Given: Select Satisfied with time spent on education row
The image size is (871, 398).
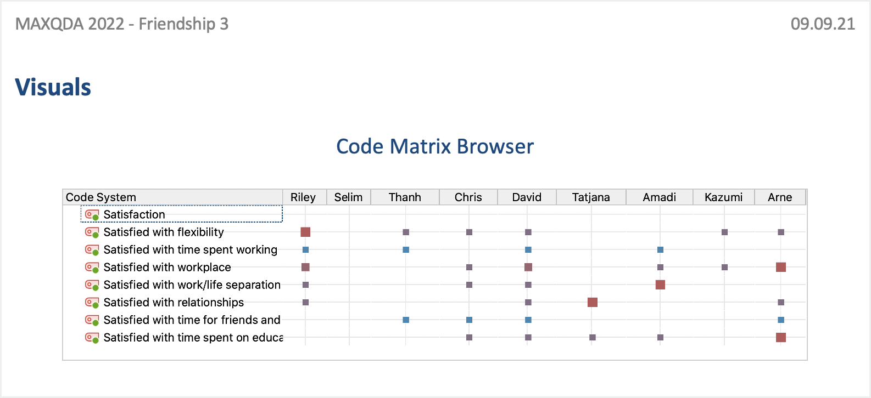Looking at the screenshot, I should tap(182, 337).
